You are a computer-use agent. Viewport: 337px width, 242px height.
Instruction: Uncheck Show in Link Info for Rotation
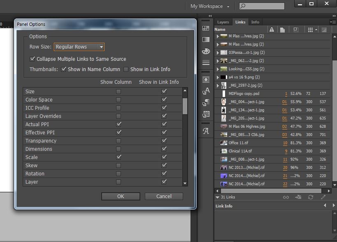tap(164, 173)
